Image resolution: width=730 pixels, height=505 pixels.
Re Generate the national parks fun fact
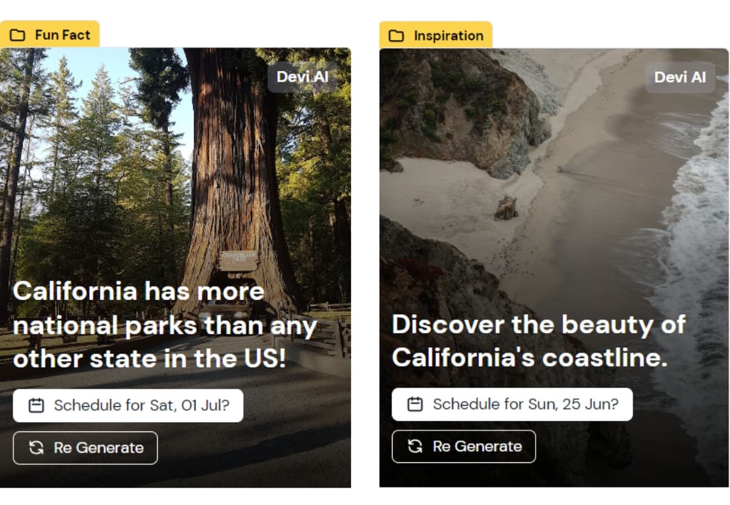pos(85,448)
